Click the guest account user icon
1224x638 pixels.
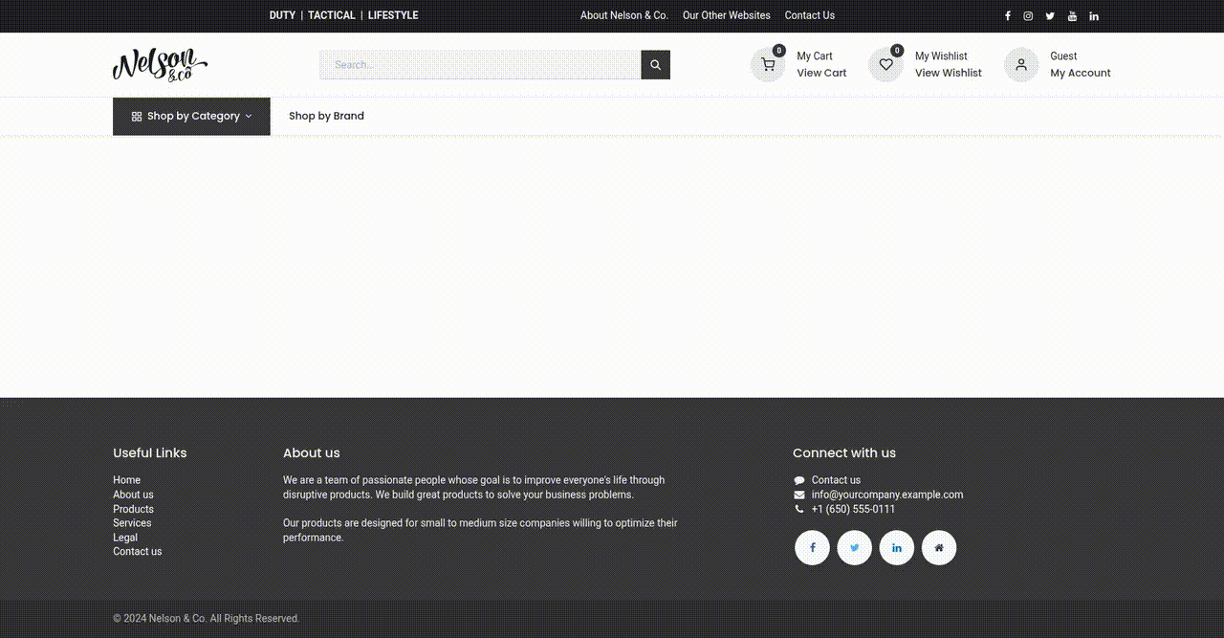tap(1021, 65)
